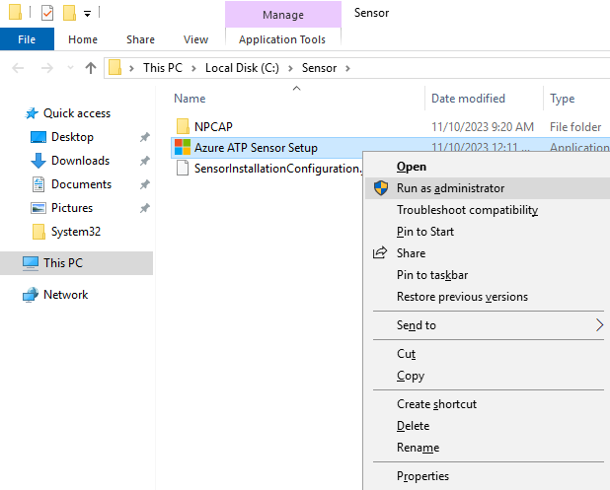The width and height of the screenshot is (610, 490).
Task: Open System32 in the navigation pane
Action: 75,232
